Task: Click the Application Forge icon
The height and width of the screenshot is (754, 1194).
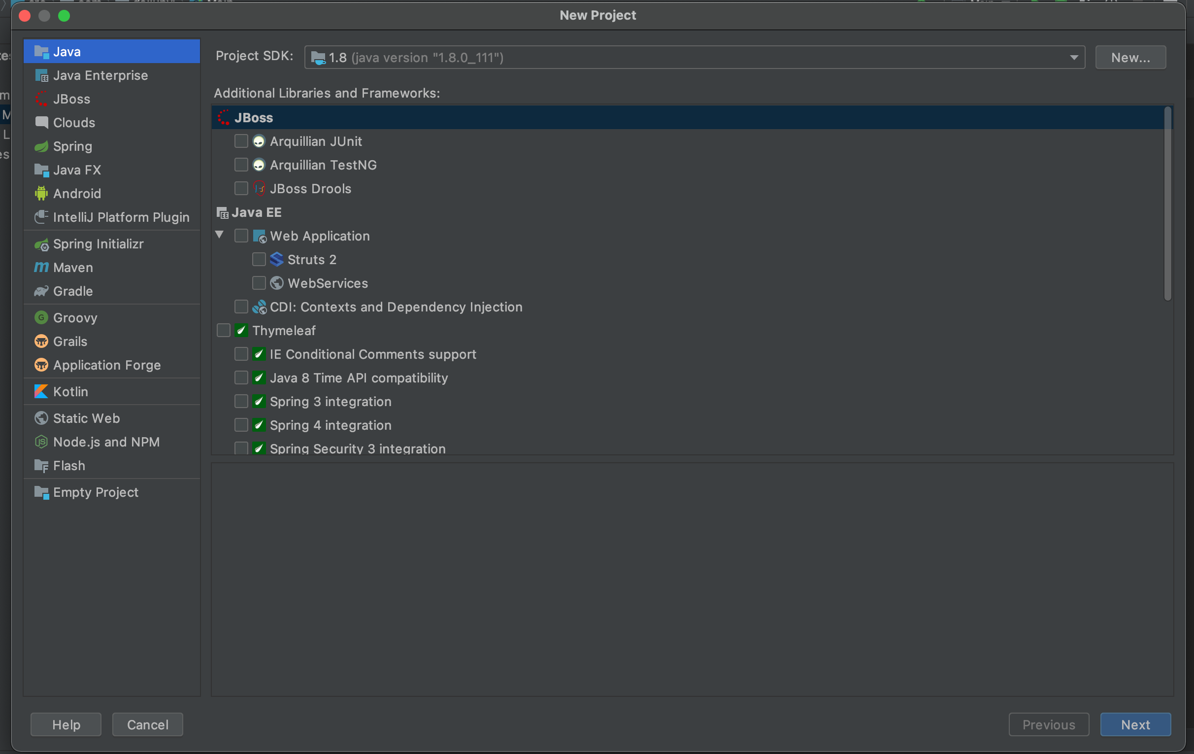Action: (41, 365)
